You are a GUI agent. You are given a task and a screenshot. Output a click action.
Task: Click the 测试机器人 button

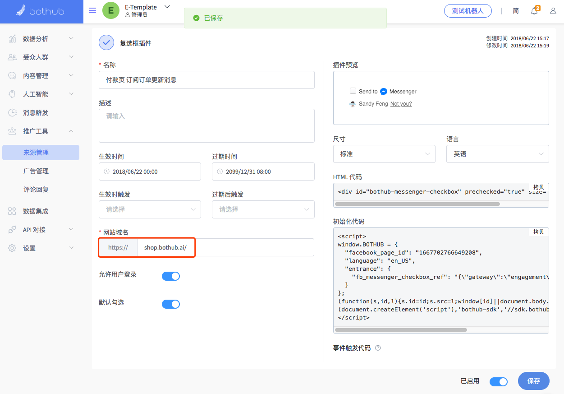tap(468, 11)
